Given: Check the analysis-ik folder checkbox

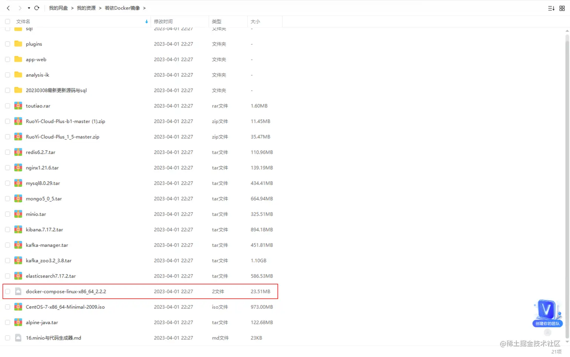Looking at the screenshot, I should 8,75.
